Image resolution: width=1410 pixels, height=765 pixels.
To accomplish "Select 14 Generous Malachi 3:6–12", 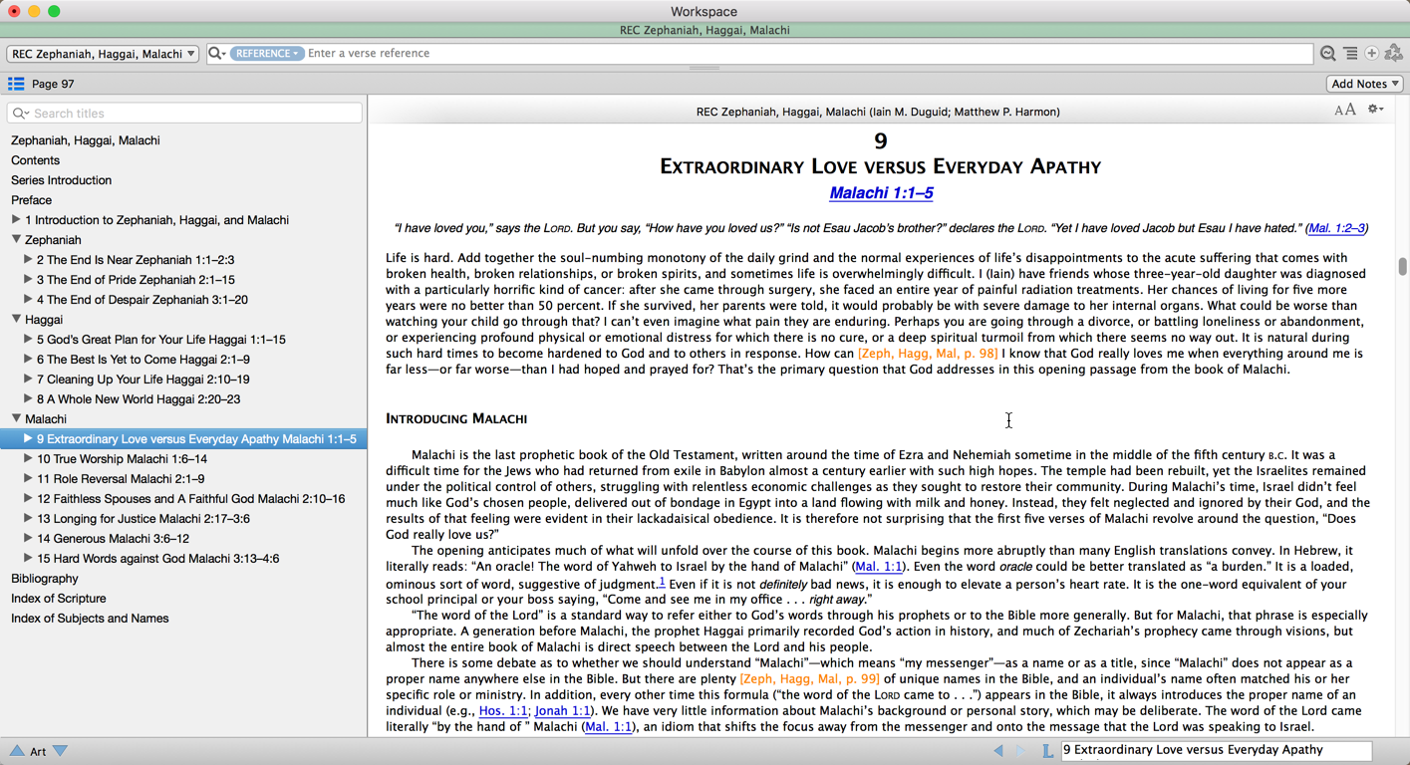I will [113, 539].
